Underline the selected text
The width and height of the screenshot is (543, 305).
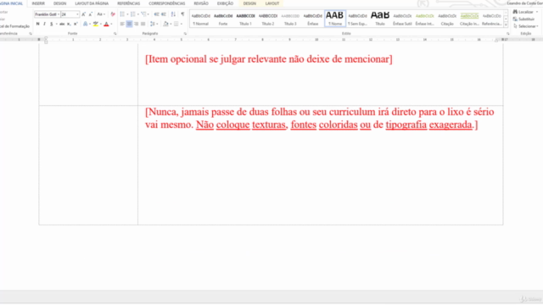51,24
